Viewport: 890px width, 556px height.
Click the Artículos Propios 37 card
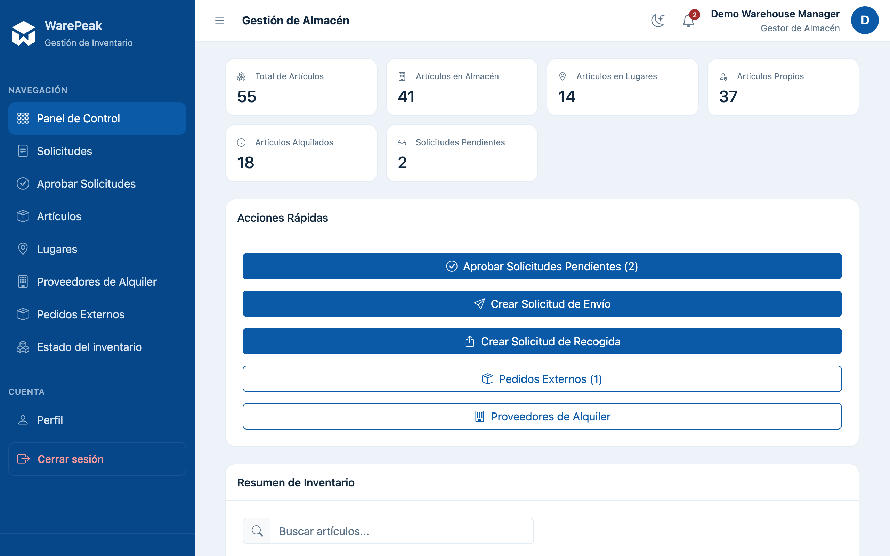(783, 87)
